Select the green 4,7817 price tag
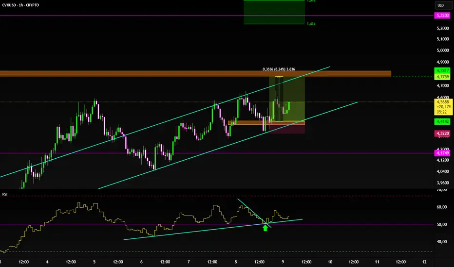 [442, 70]
